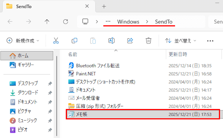Go back with the left arrow
Viewport: 223px width, 138px height.
[10, 22]
